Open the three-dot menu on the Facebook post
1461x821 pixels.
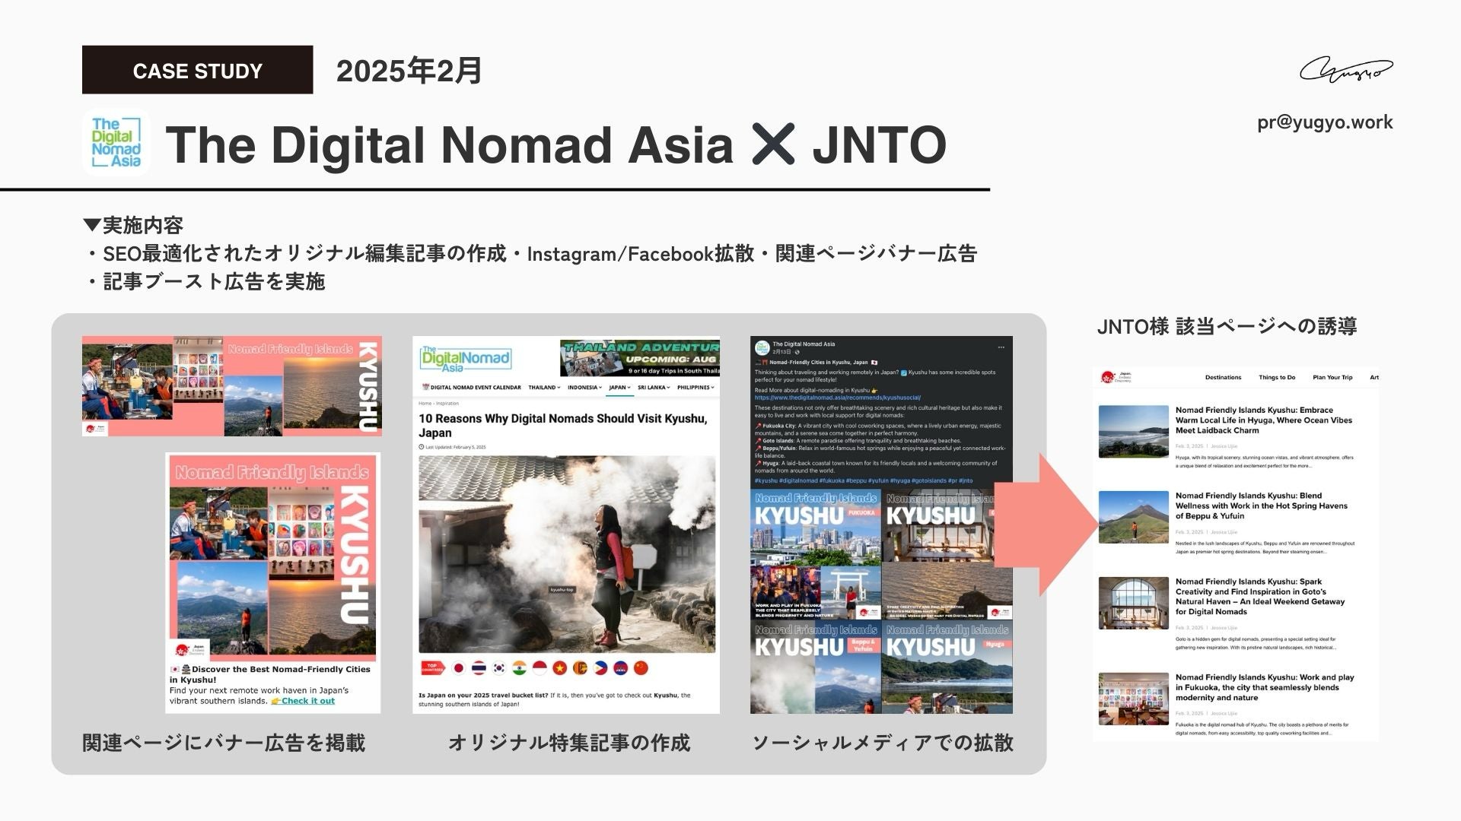pos(1001,347)
